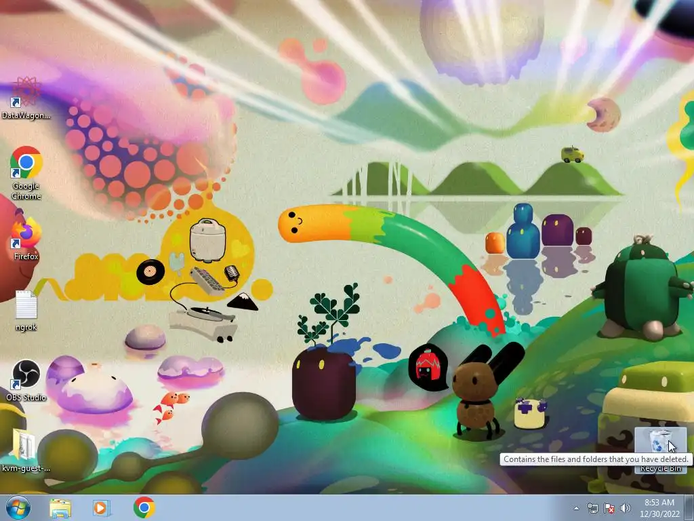Select the OBS Studio desktop shortcut
694x521 pixels.
click(x=26, y=374)
